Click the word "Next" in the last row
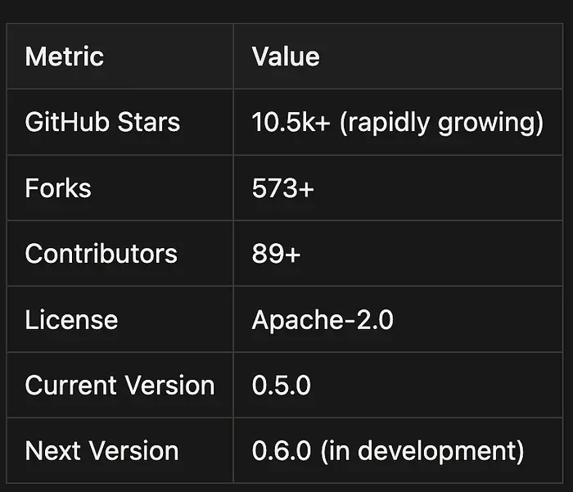Viewport: 573px width, 492px height. [49, 450]
